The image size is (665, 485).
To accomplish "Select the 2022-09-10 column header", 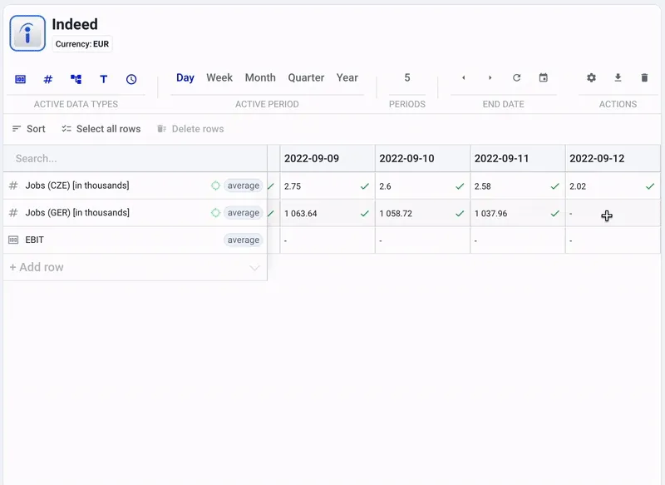I will click(422, 159).
